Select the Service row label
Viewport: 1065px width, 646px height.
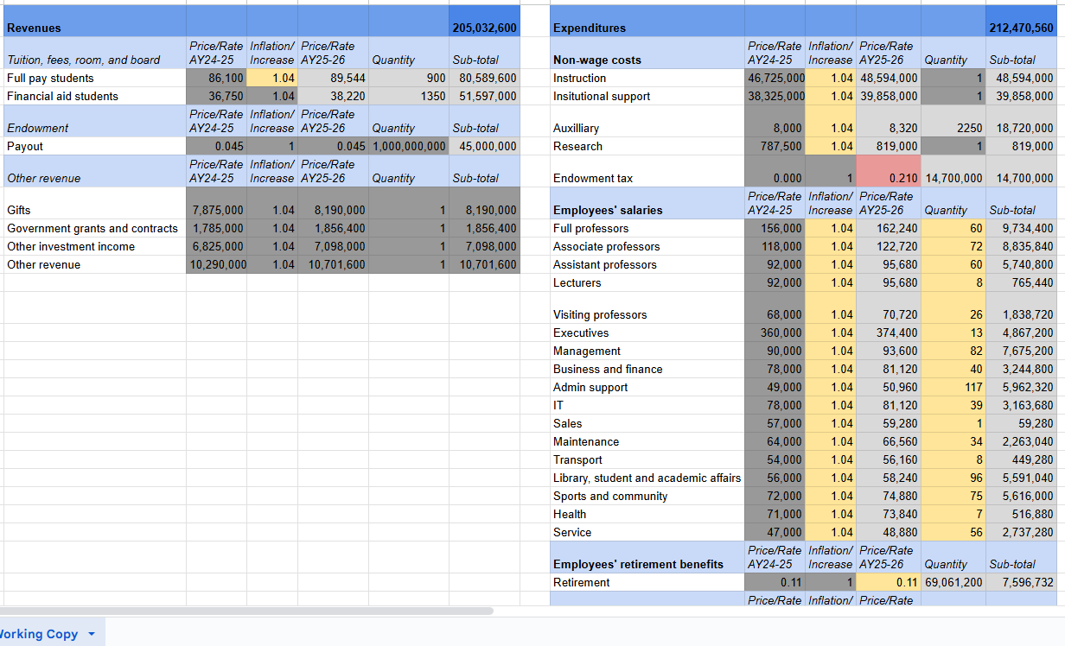(x=647, y=532)
